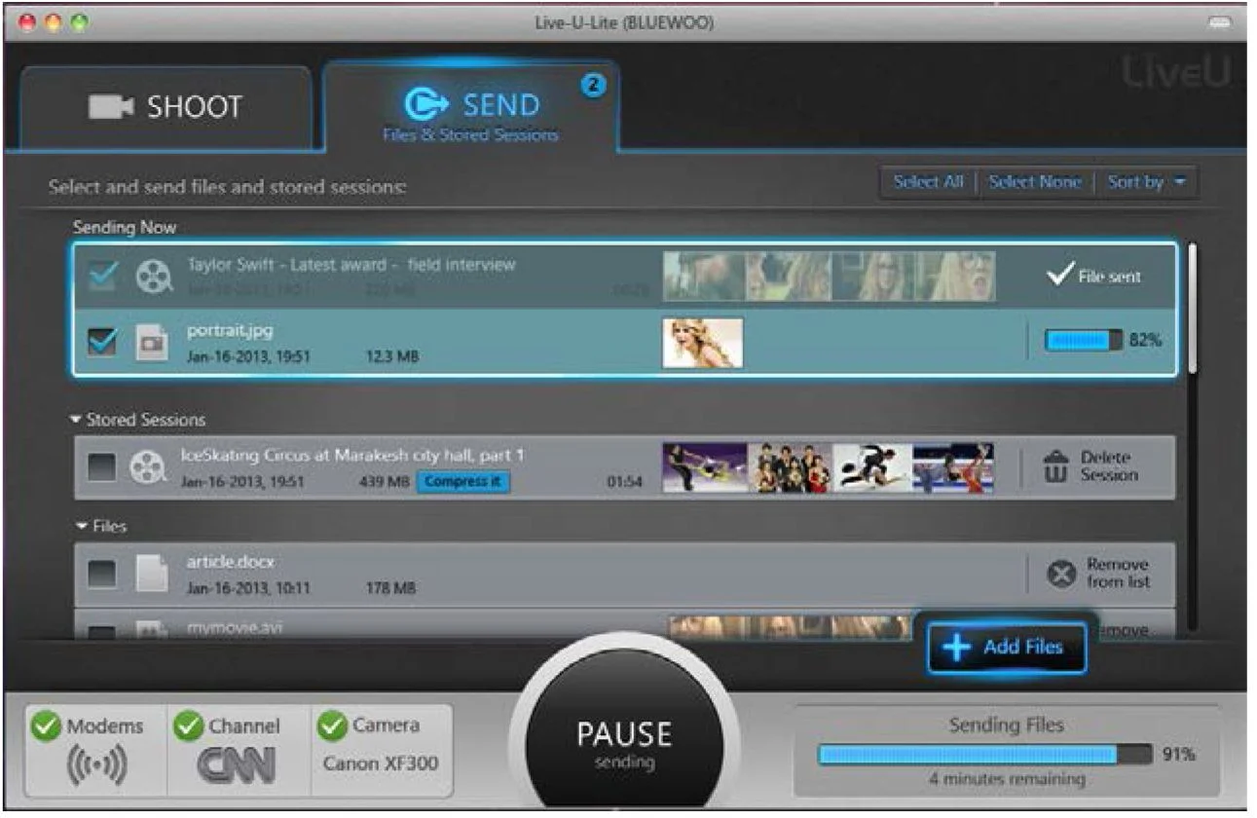Click the Delete Session label
This screenshot has height=818, width=1257.
[1108, 466]
